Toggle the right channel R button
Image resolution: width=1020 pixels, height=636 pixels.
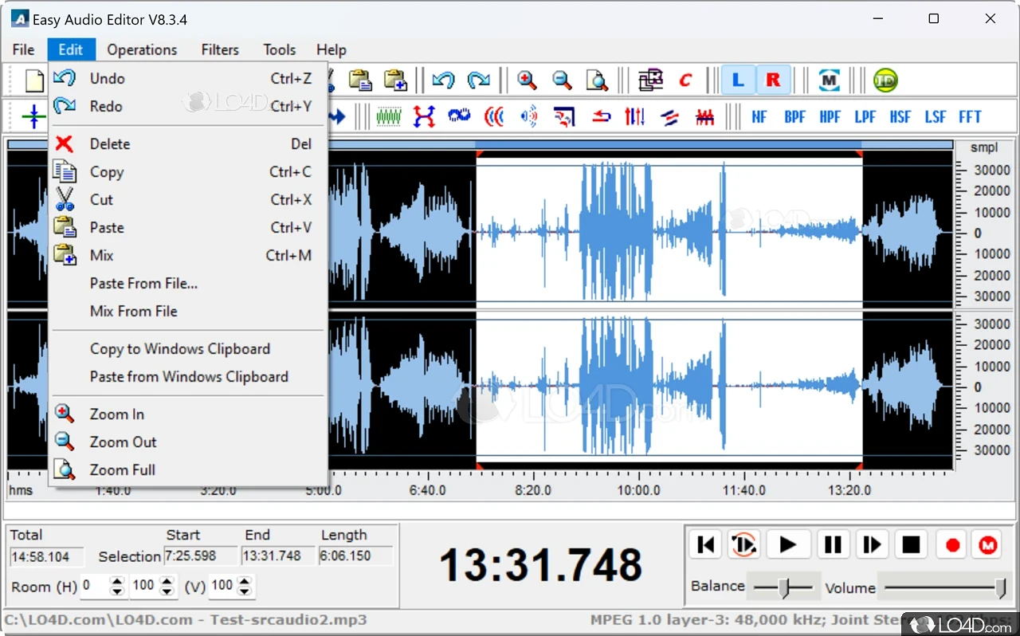pyautogui.click(x=772, y=80)
